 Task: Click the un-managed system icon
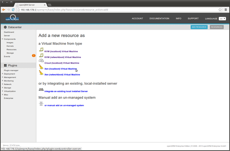41,103
